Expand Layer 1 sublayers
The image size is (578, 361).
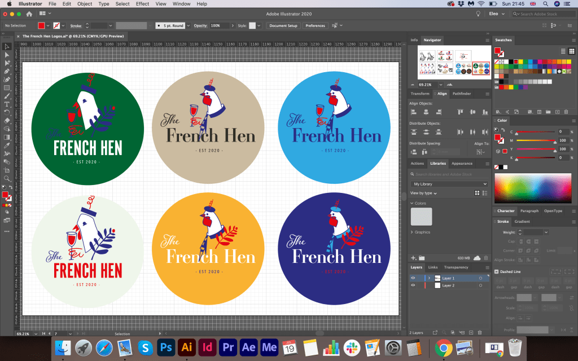pyautogui.click(x=429, y=278)
